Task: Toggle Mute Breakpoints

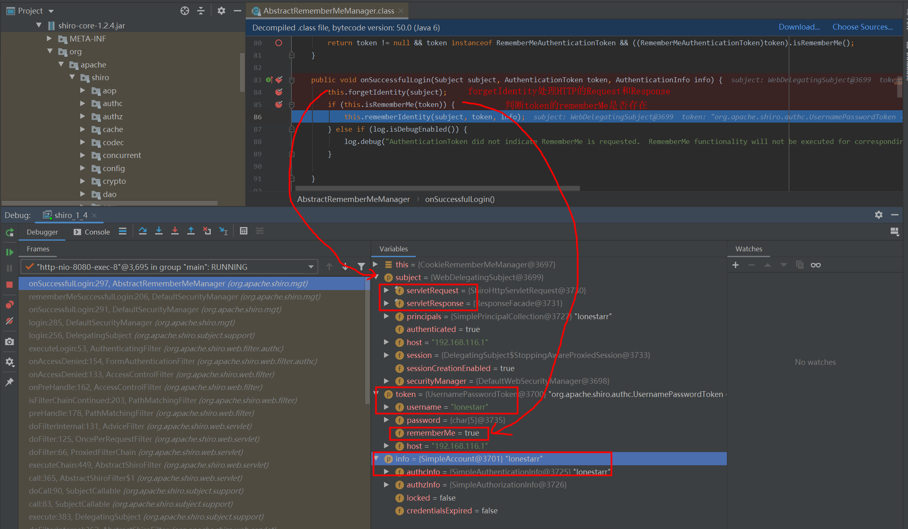Action: [x=9, y=321]
